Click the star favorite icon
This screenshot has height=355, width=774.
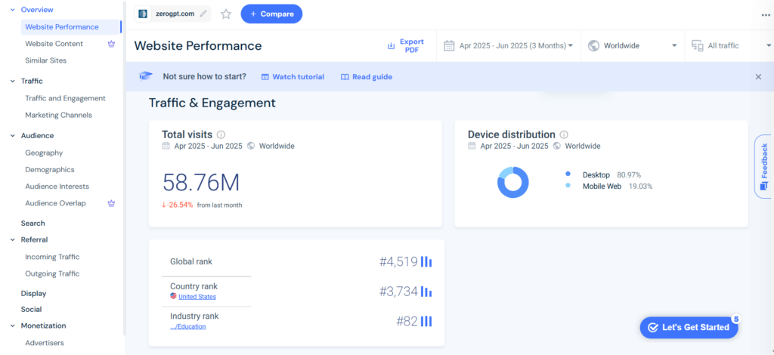(226, 14)
